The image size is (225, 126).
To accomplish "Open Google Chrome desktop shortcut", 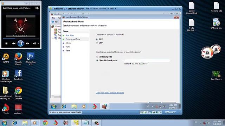I will coord(18,93).
